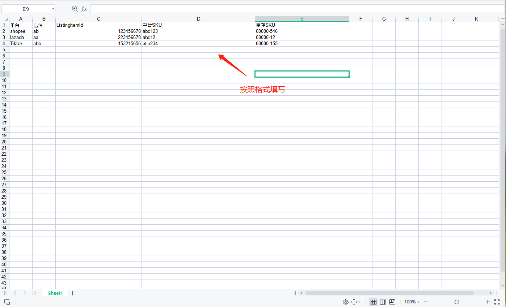506x307 pixels.
Task: Click the select-all corner triangle
Action: 6,19
